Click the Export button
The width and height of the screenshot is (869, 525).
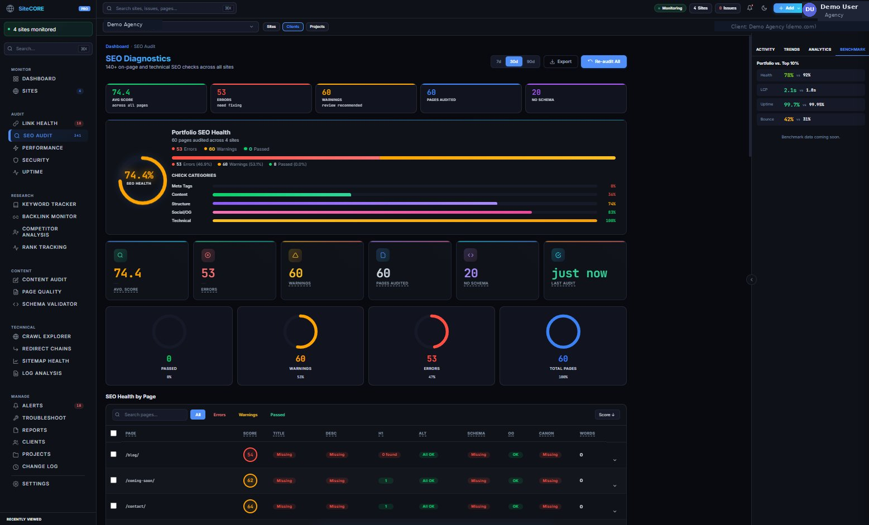(x=560, y=61)
